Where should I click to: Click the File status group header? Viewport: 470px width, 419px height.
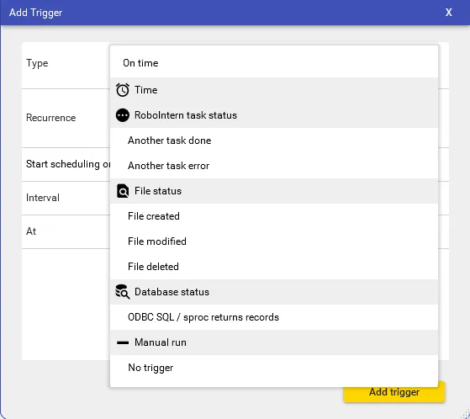(x=274, y=191)
